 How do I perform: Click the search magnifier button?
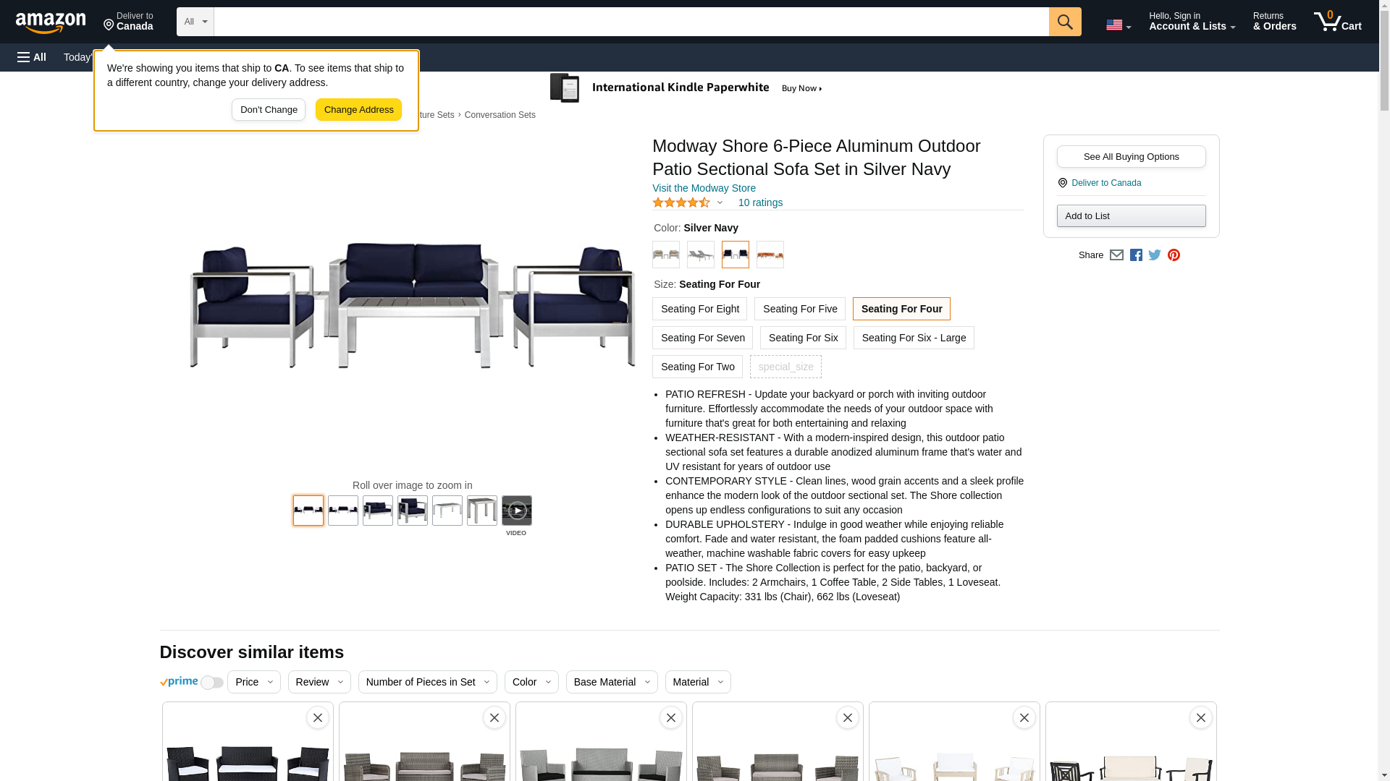coord(1064,22)
